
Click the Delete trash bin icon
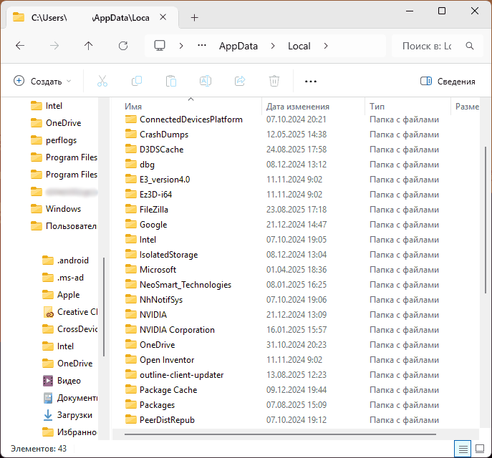pyautogui.click(x=274, y=81)
